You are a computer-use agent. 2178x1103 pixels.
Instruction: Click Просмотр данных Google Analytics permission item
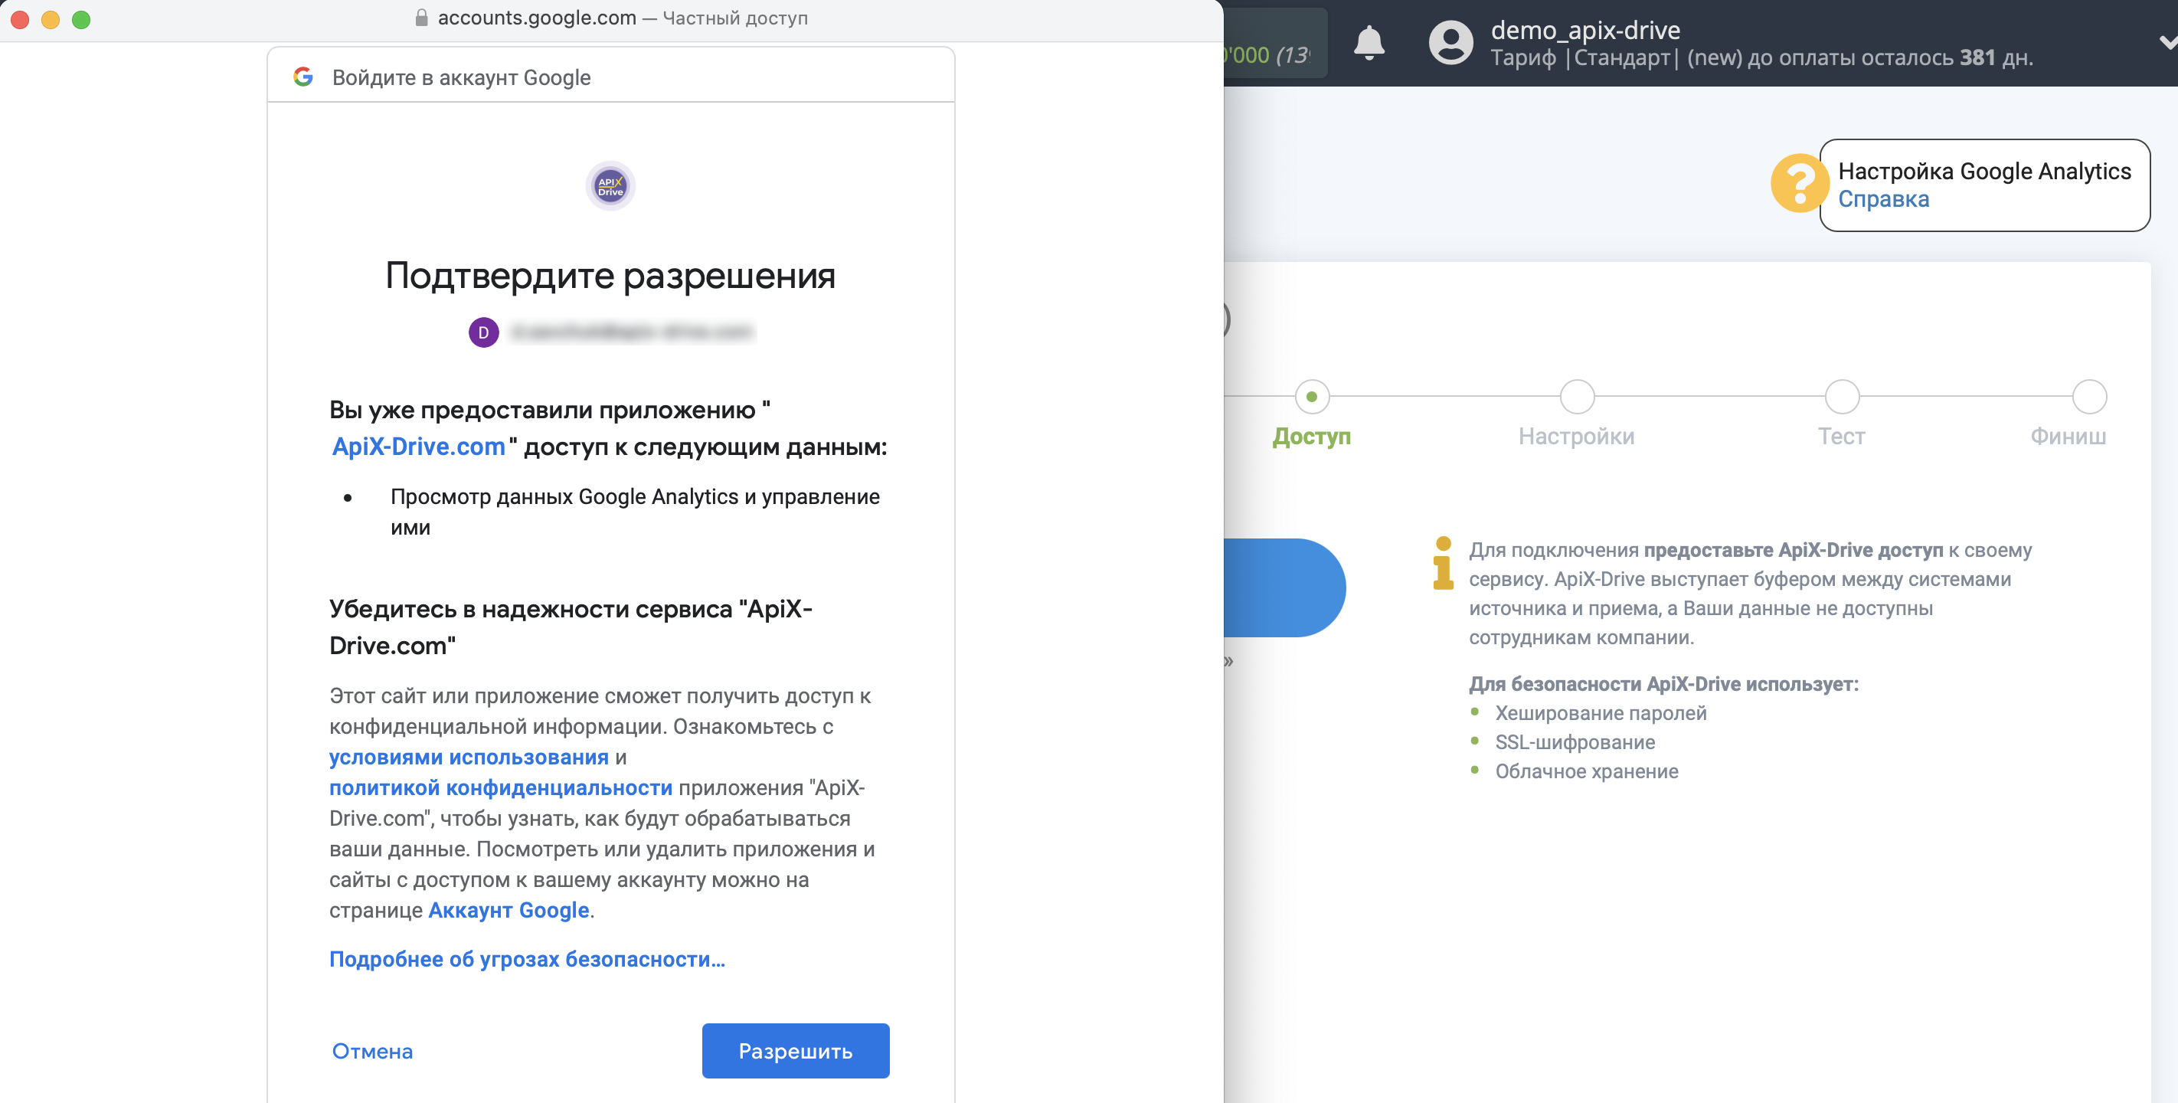[x=635, y=512]
